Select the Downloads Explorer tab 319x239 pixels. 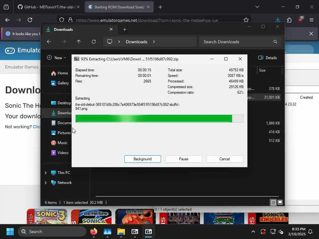(79, 30)
